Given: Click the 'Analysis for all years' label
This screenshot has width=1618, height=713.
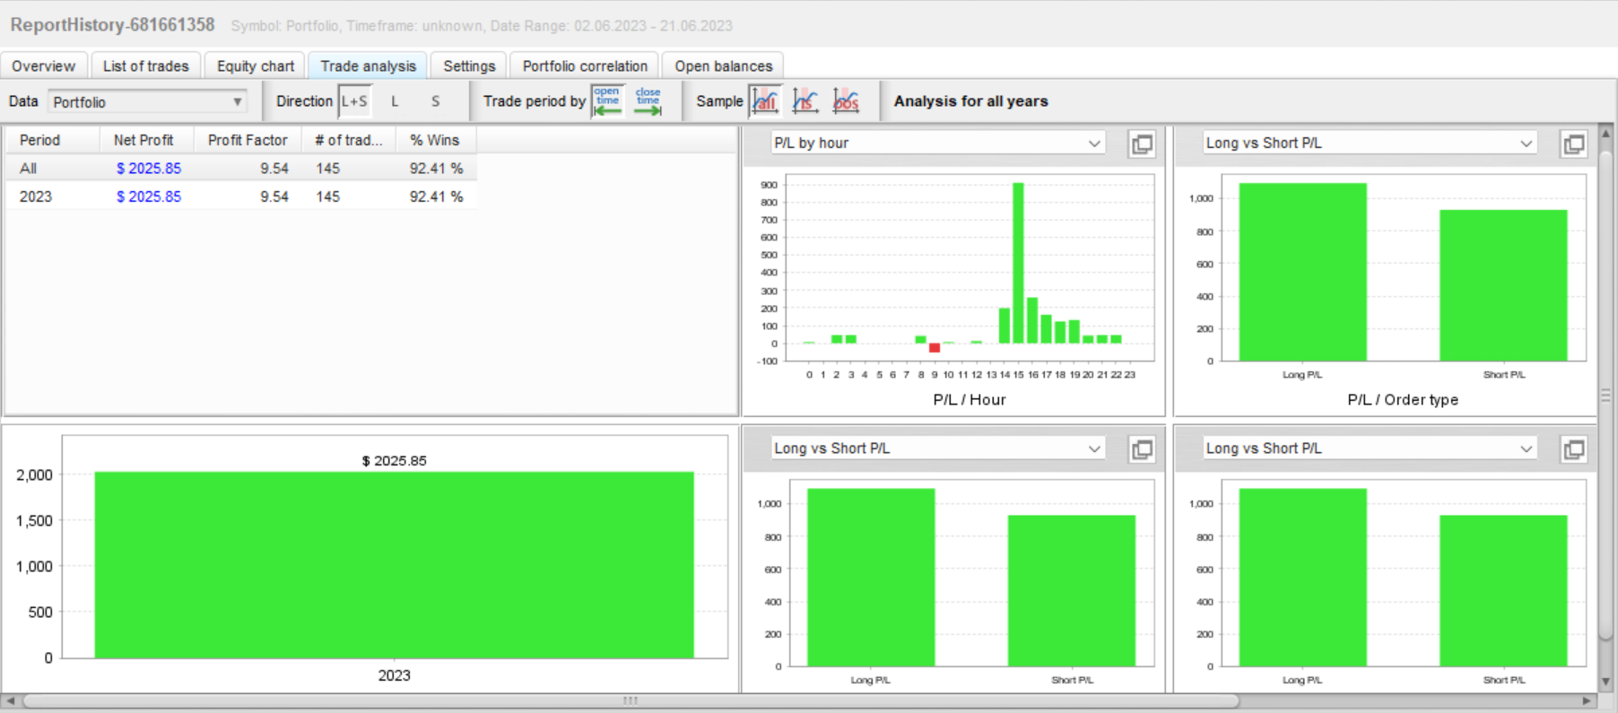Looking at the screenshot, I should (970, 101).
